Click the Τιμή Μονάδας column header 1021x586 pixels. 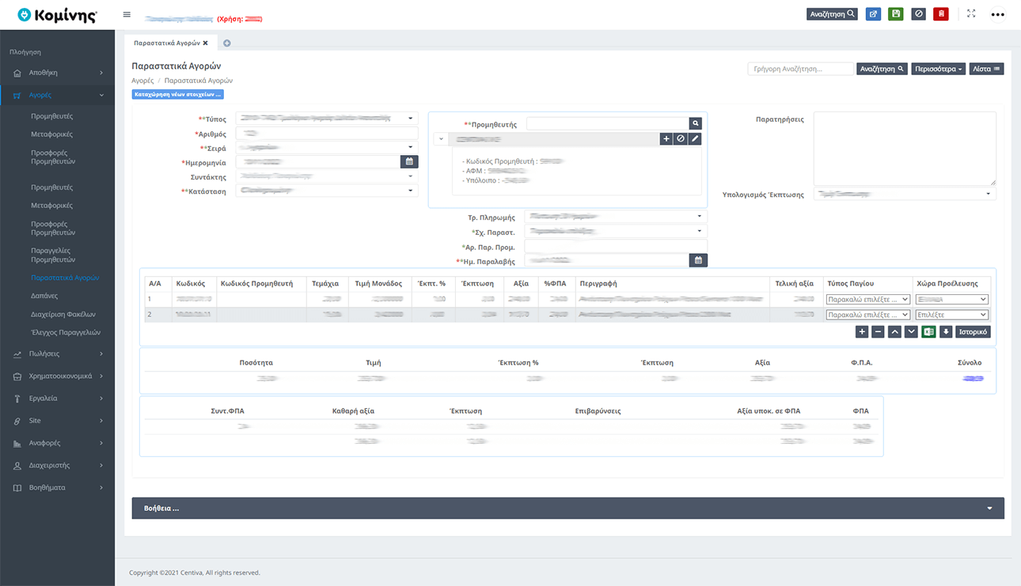[378, 283]
